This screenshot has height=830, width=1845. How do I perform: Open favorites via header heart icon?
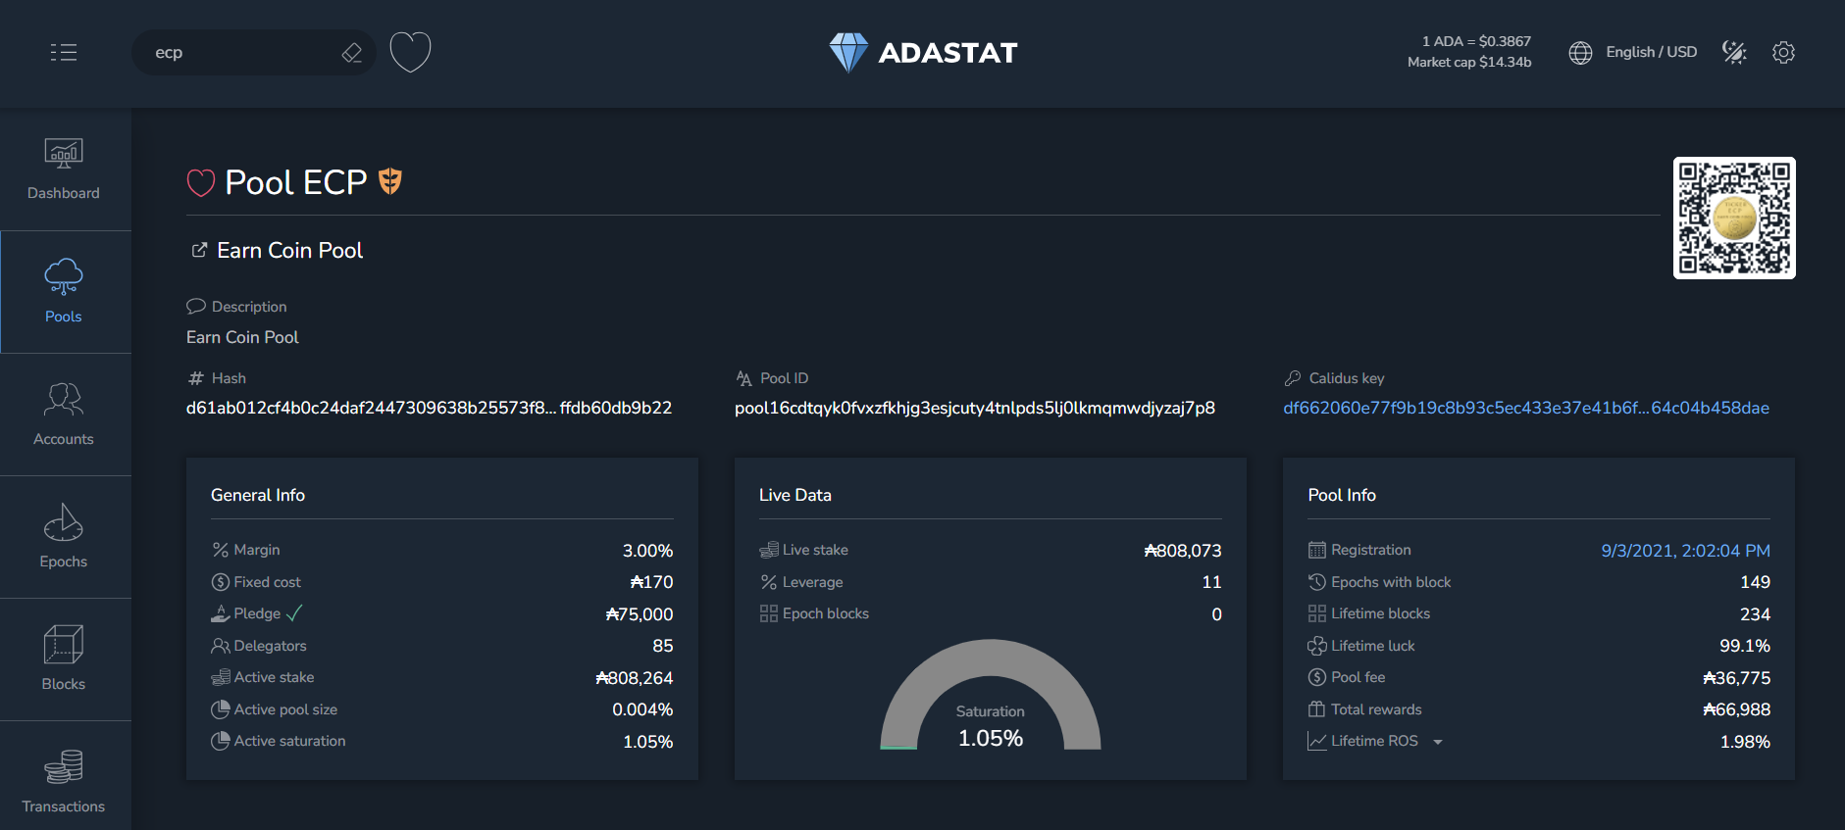coord(410,52)
